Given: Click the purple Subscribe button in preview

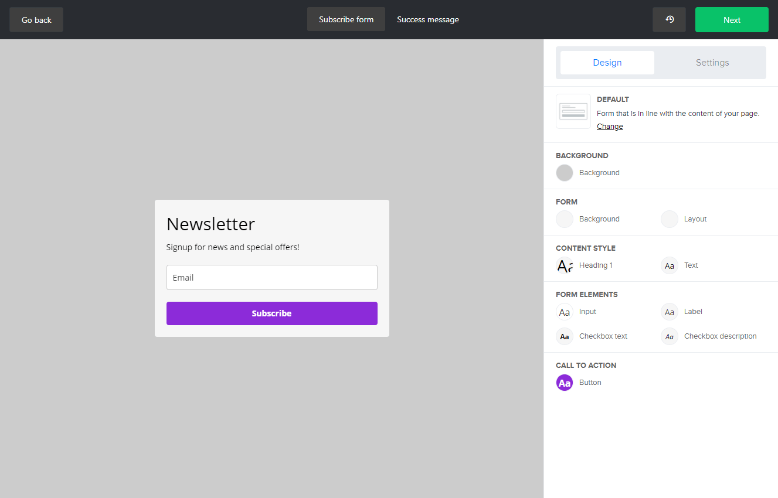Looking at the screenshot, I should [x=272, y=313].
